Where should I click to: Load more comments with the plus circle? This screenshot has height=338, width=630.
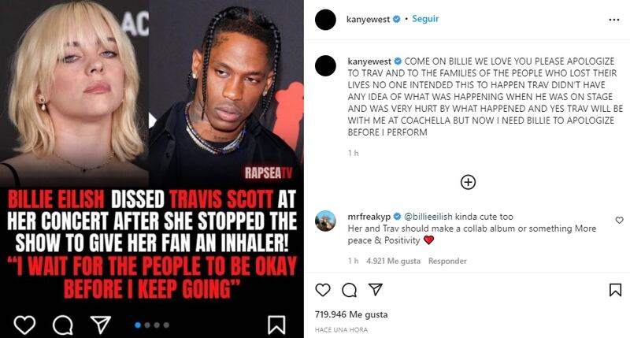[x=468, y=182]
